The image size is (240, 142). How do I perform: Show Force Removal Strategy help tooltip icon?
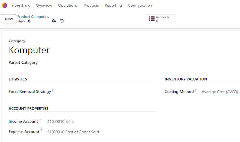(53, 90)
